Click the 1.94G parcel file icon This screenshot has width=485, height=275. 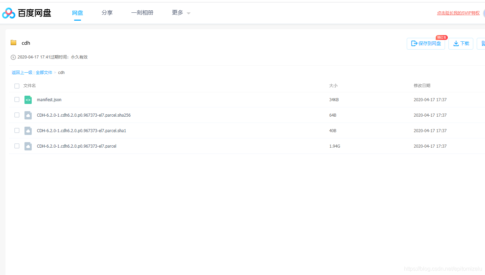coord(28,146)
